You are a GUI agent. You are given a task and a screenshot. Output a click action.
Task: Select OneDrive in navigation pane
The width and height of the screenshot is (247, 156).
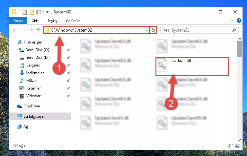[31, 106]
